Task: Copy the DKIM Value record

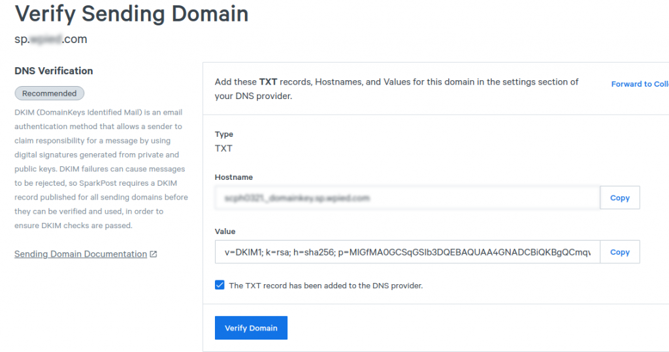Action: [619, 252]
